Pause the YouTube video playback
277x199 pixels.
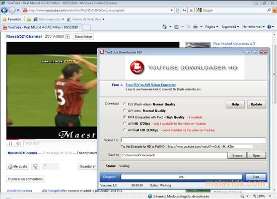(11, 143)
